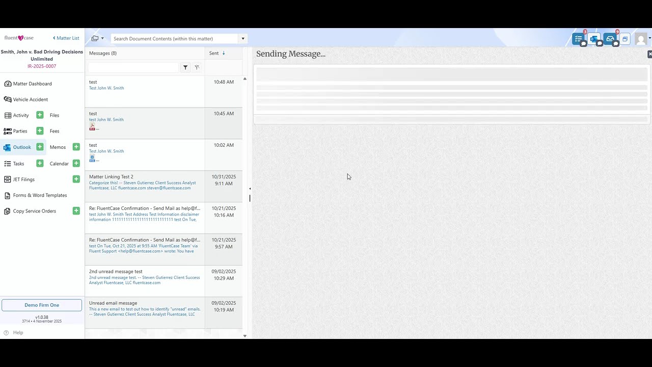The height and width of the screenshot is (367, 652).
Task: Select the 10:48 AM test message
Action: [x=164, y=92]
